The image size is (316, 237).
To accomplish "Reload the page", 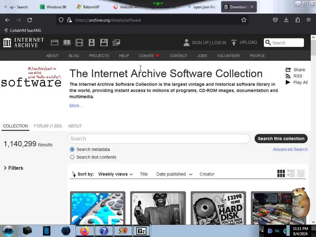I will pos(30,20).
